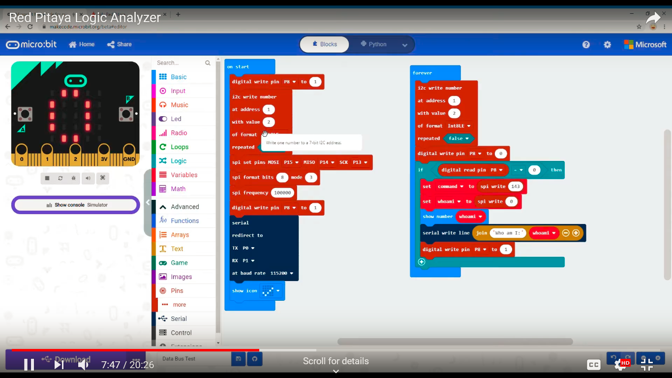Go to micro:bit Home
This screenshot has height=378, width=672.
coord(82,44)
